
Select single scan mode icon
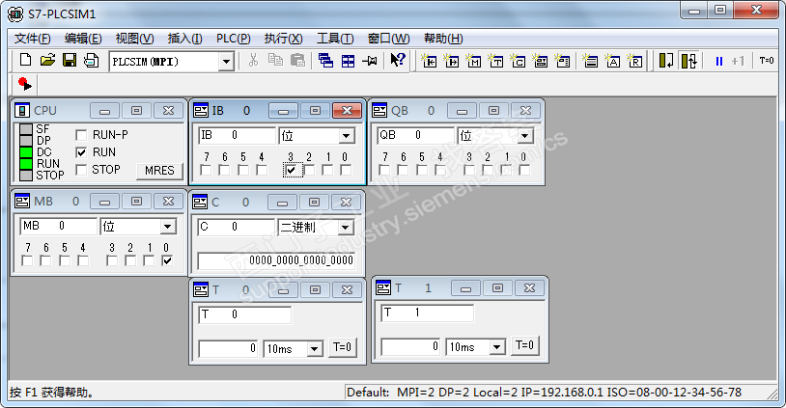tap(666, 61)
